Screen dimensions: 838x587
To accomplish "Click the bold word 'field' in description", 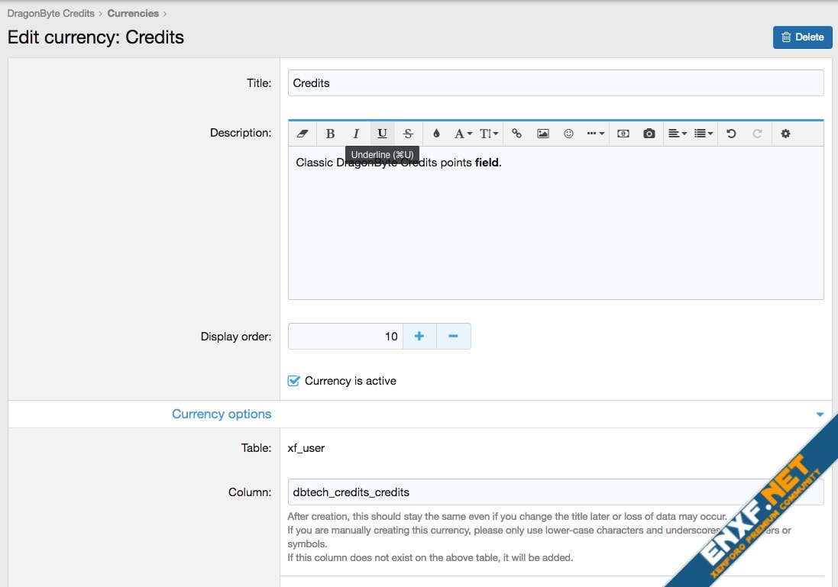I will pos(487,163).
